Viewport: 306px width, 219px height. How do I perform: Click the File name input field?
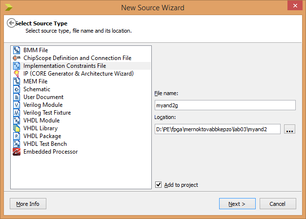pyautogui.click(x=225, y=105)
